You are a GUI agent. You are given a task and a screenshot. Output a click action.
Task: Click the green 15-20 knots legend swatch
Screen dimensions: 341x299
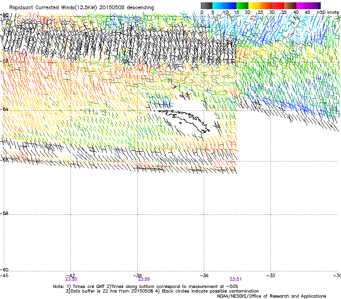242,6
